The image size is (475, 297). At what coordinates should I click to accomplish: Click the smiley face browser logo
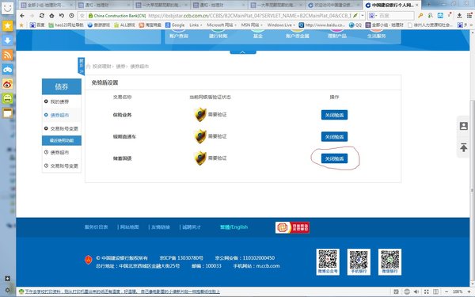click(x=8, y=8)
